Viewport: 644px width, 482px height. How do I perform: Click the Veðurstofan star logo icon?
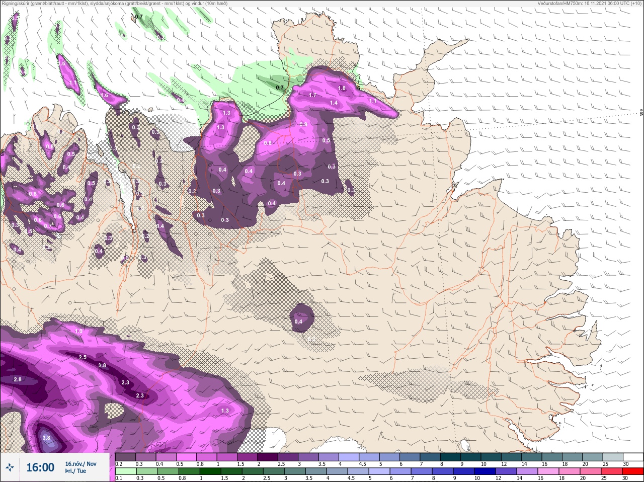point(10,468)
